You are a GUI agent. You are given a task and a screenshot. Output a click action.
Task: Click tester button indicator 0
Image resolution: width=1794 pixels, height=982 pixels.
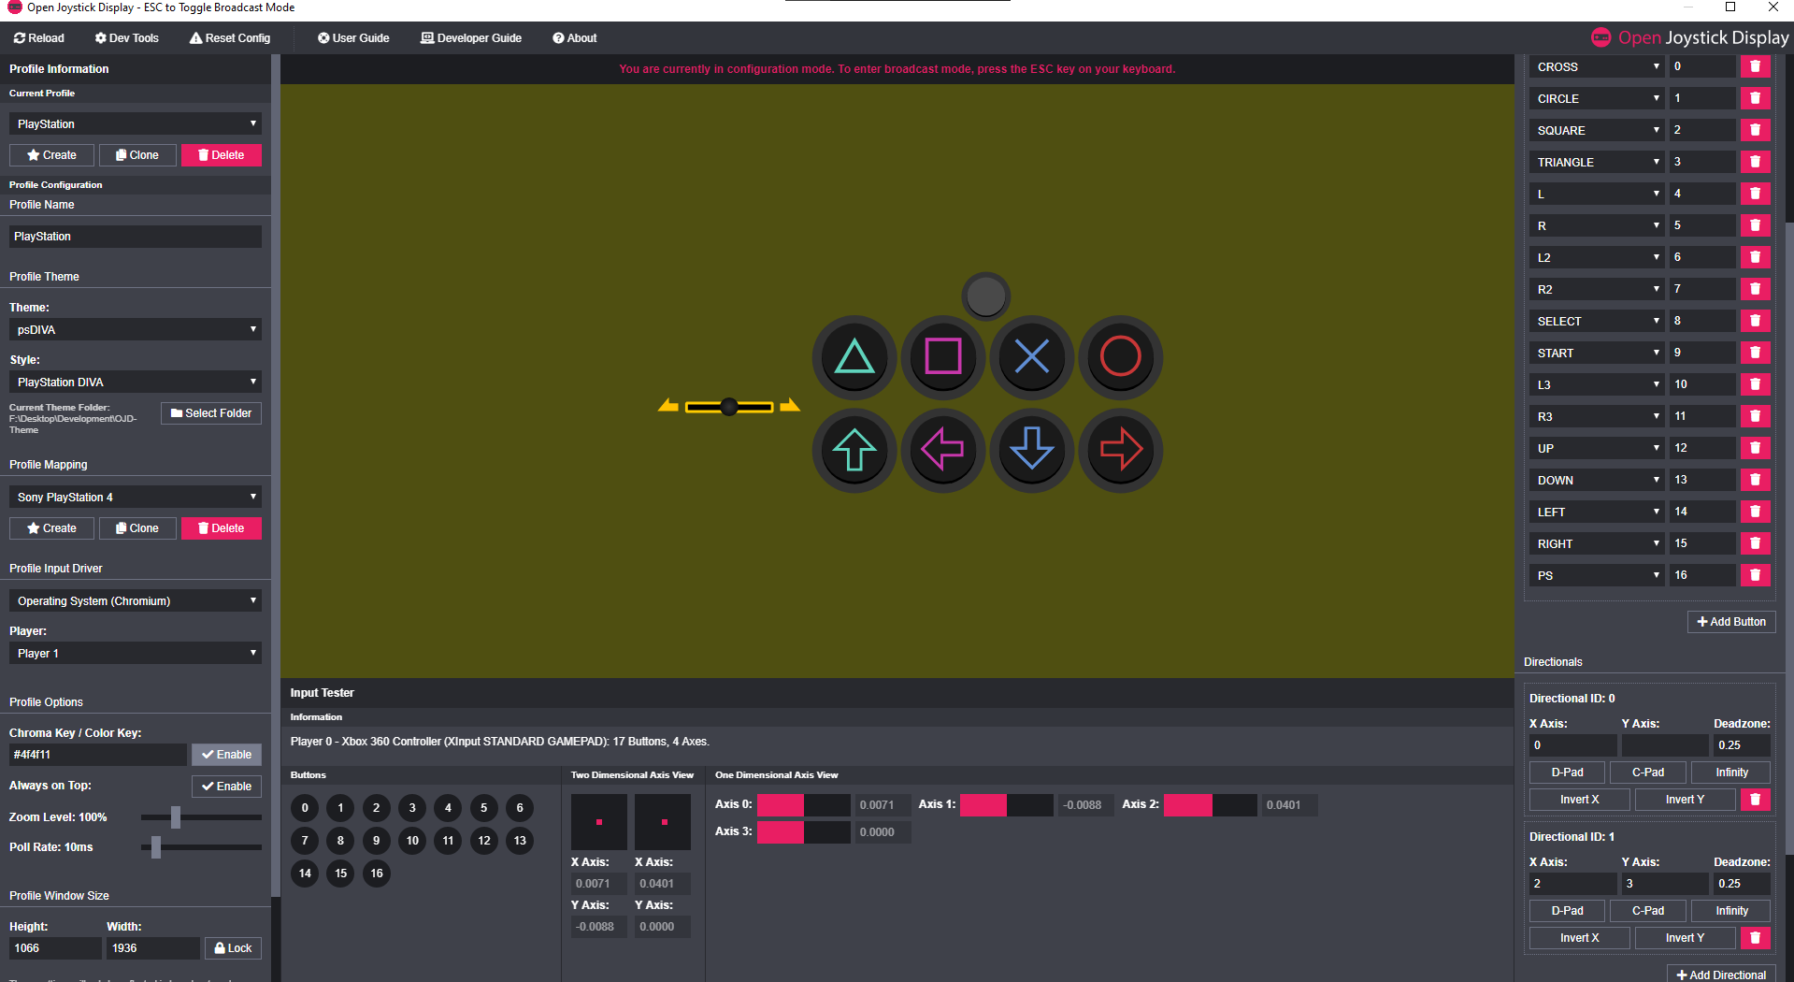[x=305, y=808]
